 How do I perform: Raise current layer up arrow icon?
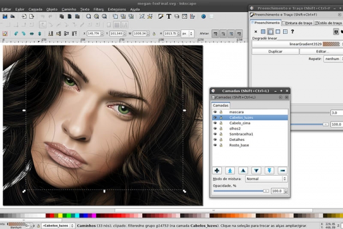coord(243,171)
